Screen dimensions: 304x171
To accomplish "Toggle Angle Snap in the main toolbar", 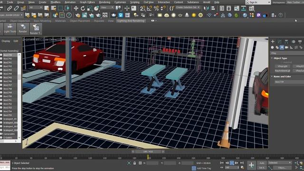I will [149, 9].
